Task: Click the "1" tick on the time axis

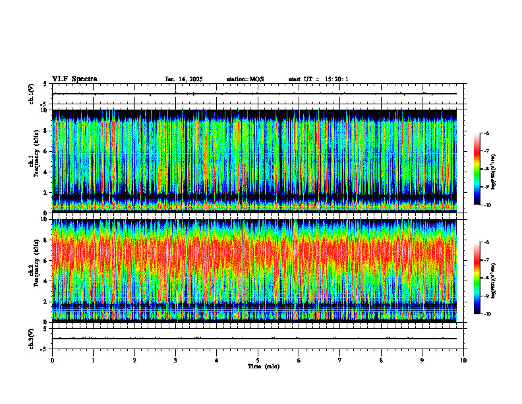Action: coord(94,360)
